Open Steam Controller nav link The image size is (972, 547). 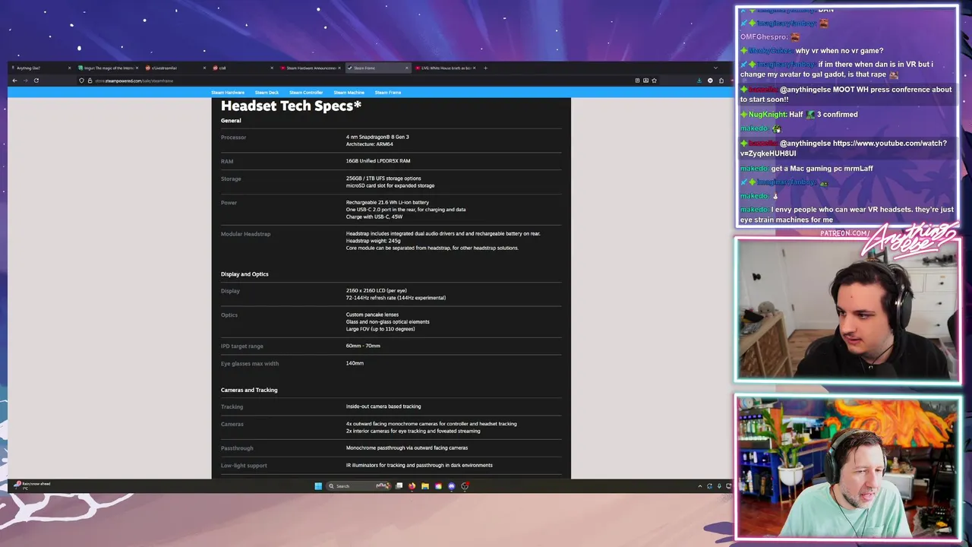coord(306,93)
